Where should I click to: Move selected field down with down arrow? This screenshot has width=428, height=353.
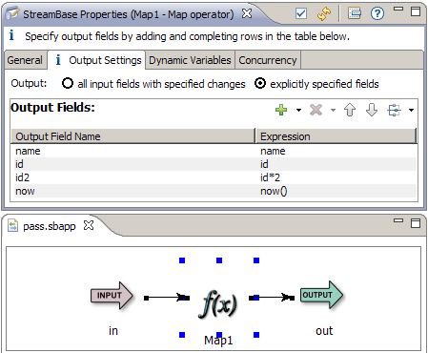[x=372, y=110]
